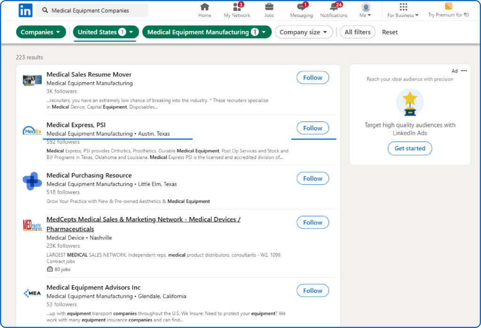Expand the United States location filter

(x=106, y=32)
